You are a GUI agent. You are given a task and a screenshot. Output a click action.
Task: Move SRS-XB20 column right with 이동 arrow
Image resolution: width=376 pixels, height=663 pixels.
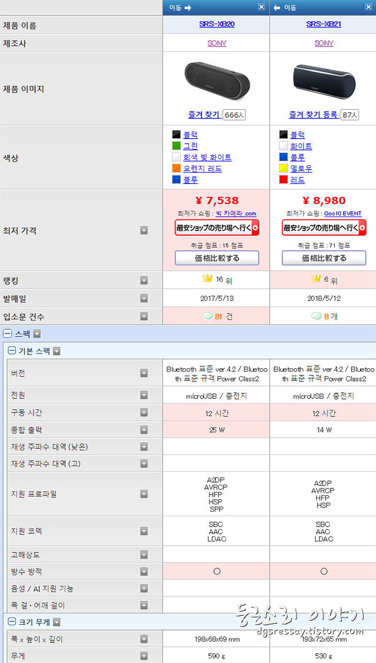(x=180, y=7)
